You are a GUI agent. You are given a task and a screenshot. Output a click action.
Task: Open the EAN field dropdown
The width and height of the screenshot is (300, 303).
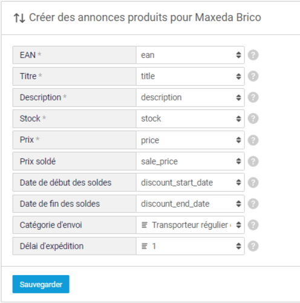pos(191,55)
